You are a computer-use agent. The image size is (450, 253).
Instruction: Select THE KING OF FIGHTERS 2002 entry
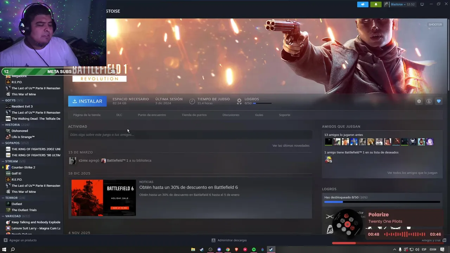tap(36, 149)
